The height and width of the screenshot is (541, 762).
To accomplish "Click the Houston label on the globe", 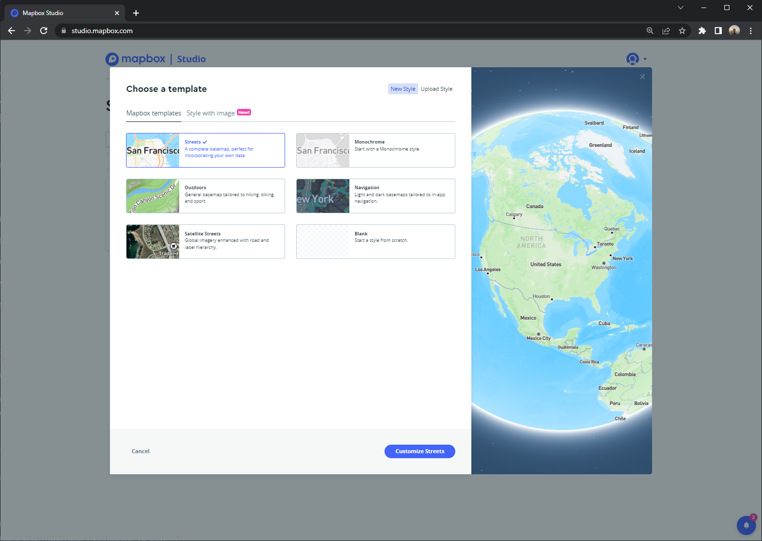I will (x=541, y=296).
